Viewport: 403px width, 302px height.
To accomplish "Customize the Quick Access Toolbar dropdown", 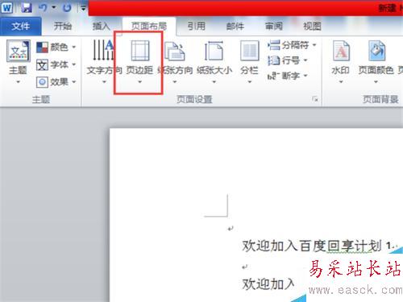I will [x=83, y=8].
